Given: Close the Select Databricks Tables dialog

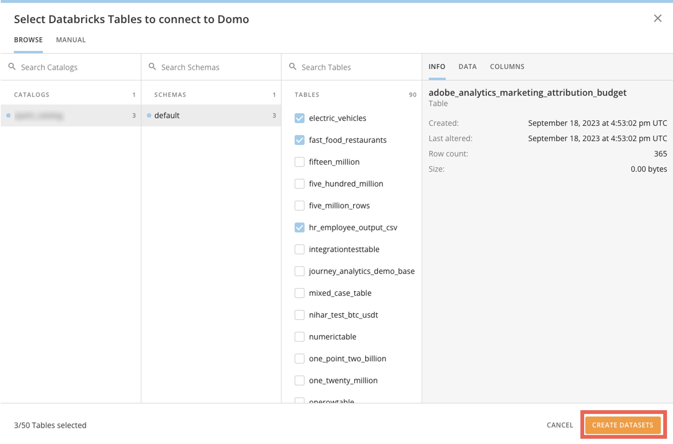Looking at the screenshot, I should point(658,18).
